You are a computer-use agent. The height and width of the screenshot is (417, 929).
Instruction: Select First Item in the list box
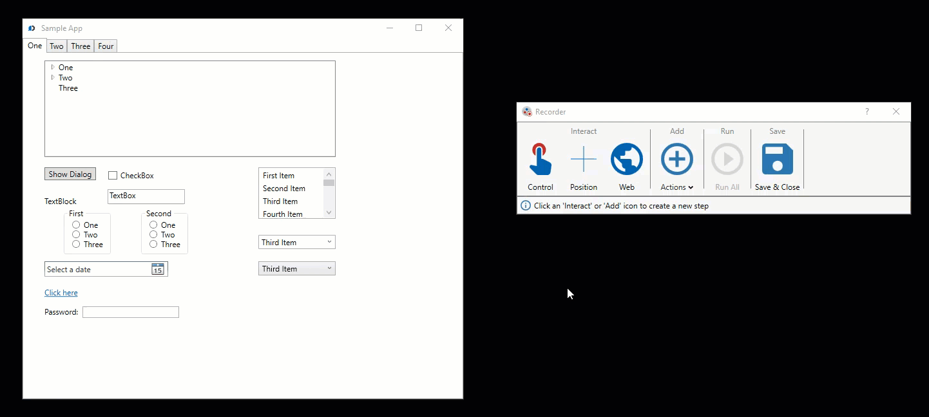(x=291, y=176)
